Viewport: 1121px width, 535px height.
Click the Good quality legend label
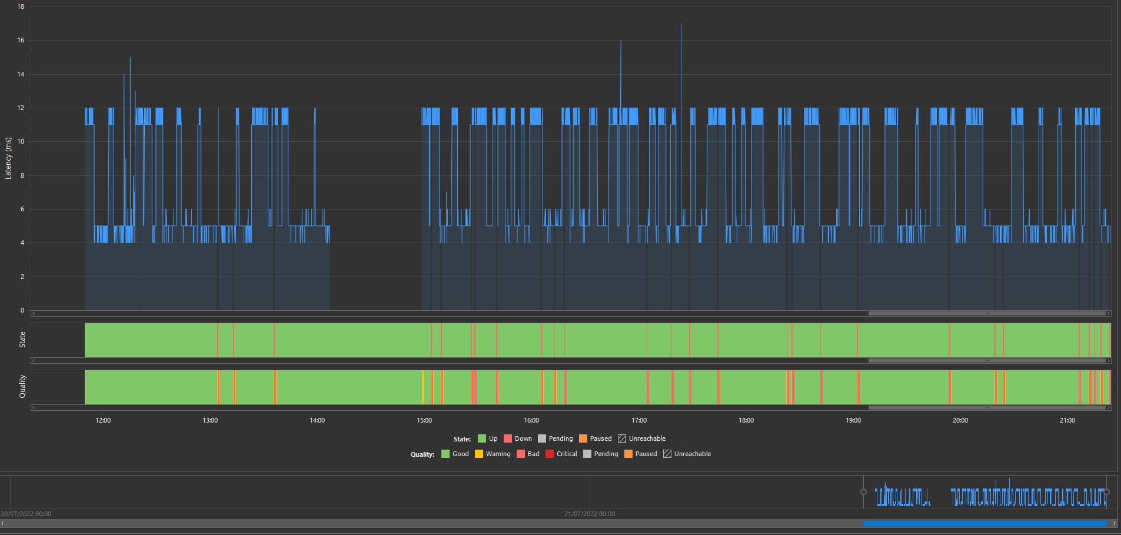(x=460, y=454)
